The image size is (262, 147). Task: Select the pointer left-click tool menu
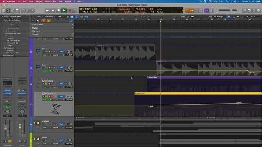[142, 16]
